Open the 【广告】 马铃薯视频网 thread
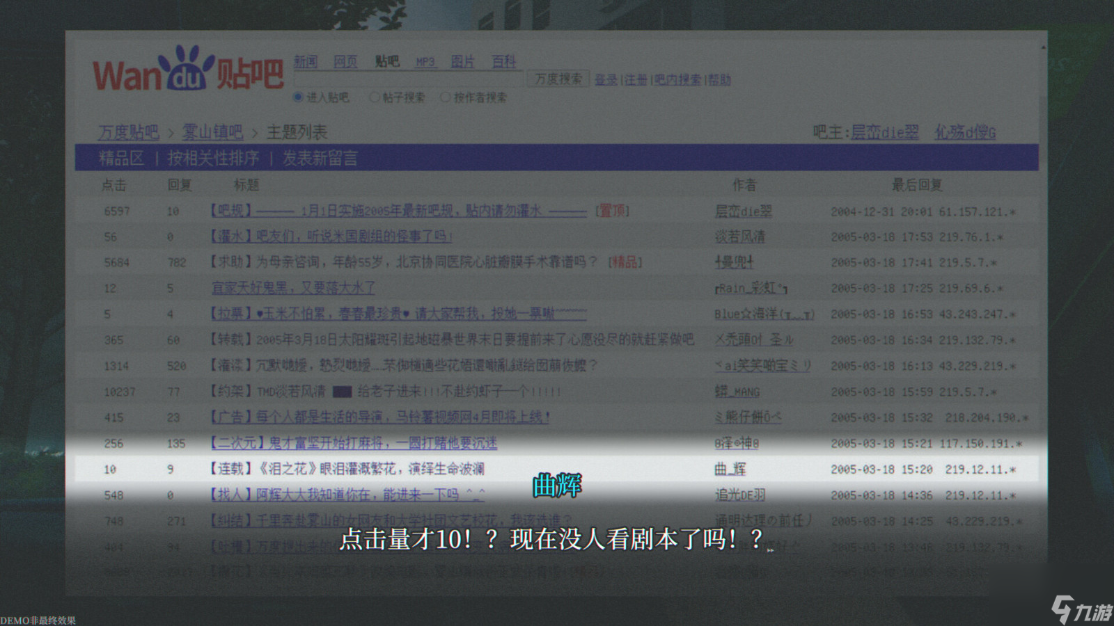 point(380,417)
